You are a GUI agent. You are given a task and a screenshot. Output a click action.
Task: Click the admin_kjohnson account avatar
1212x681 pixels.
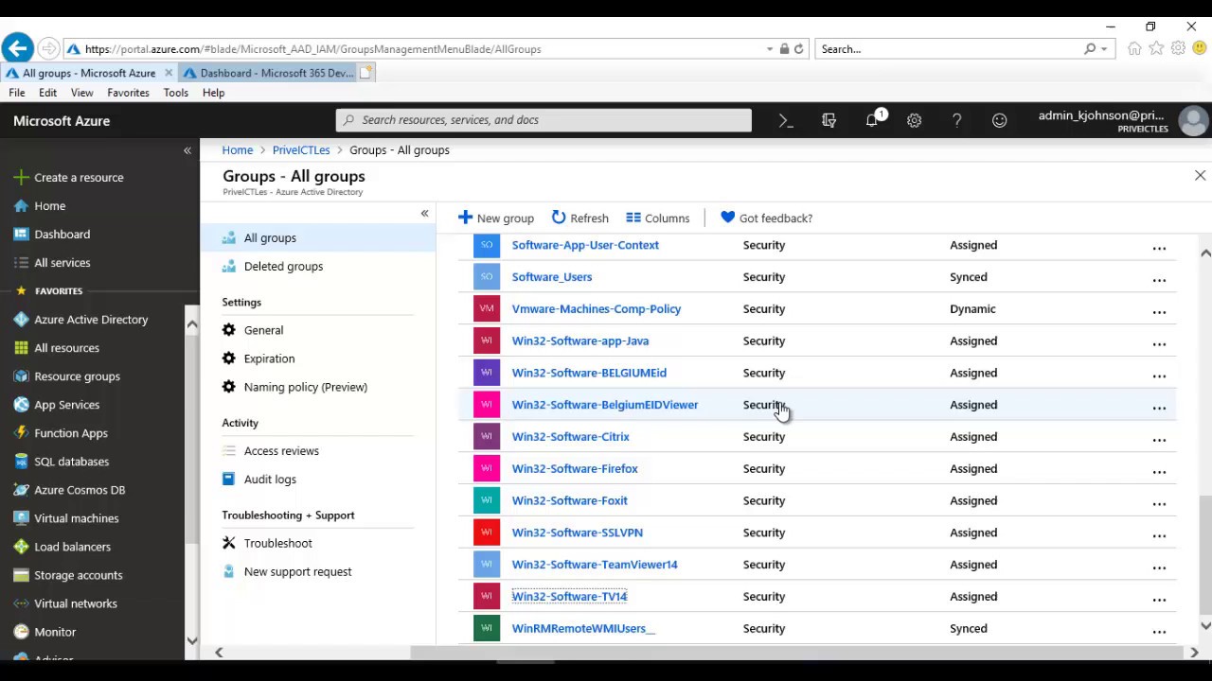tap(1193, 121)
